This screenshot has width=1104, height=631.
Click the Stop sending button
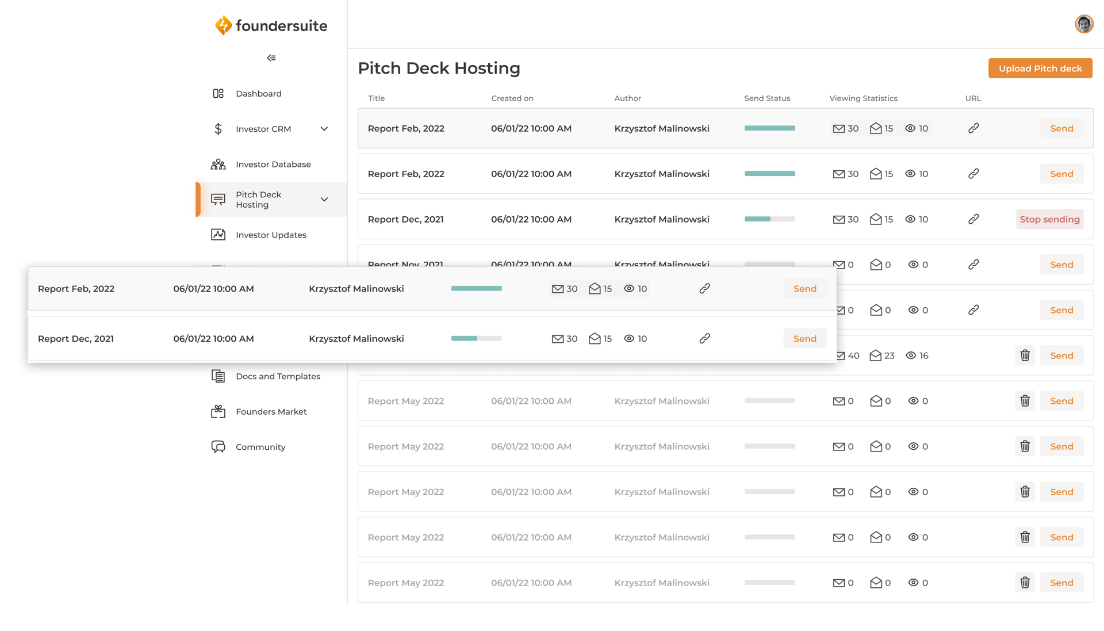(x=1049, y=219)
